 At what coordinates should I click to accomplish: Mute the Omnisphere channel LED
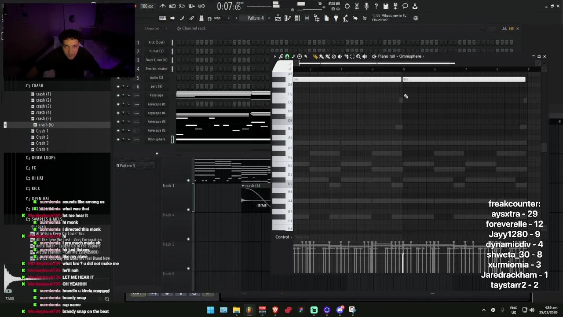point(118,139)
